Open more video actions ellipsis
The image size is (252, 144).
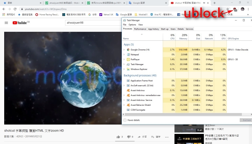(x=167, y=137)
